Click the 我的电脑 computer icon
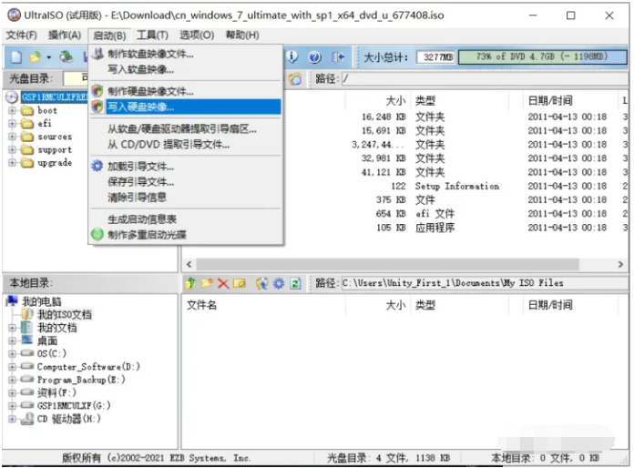The width and height of the screenshot is (634, 468). pos(12,300)
